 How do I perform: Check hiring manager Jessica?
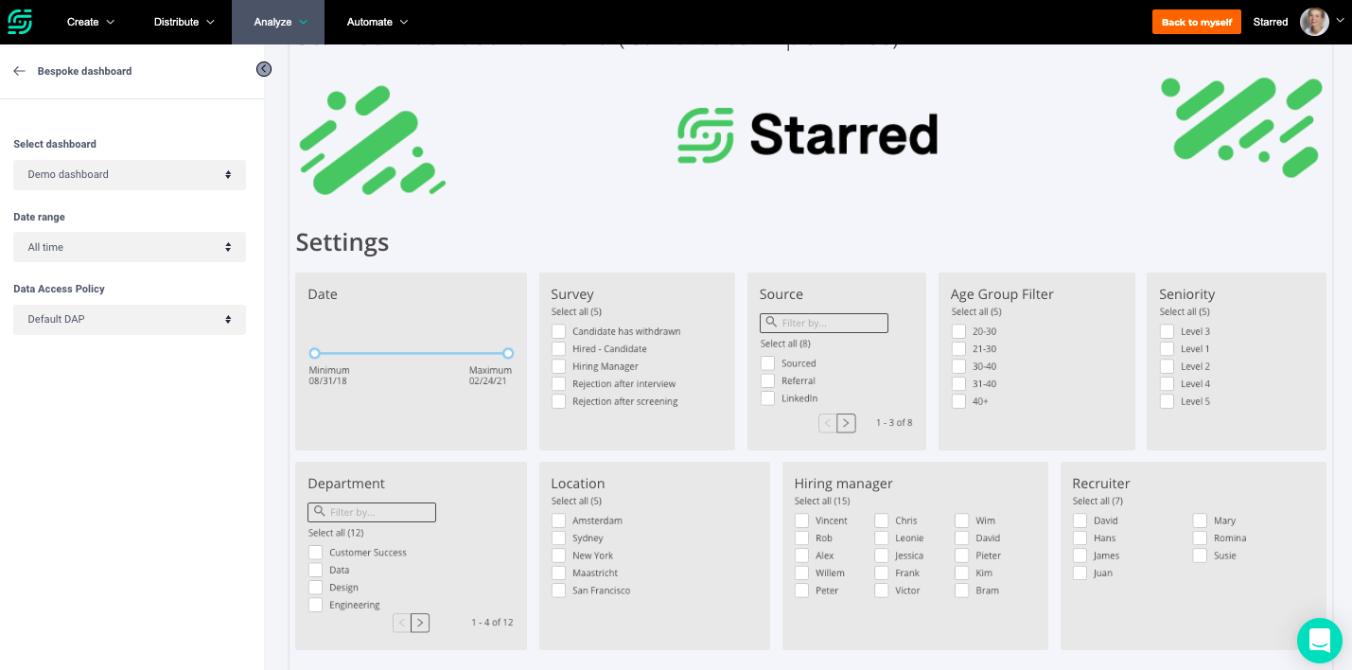[x=882, y=555]
